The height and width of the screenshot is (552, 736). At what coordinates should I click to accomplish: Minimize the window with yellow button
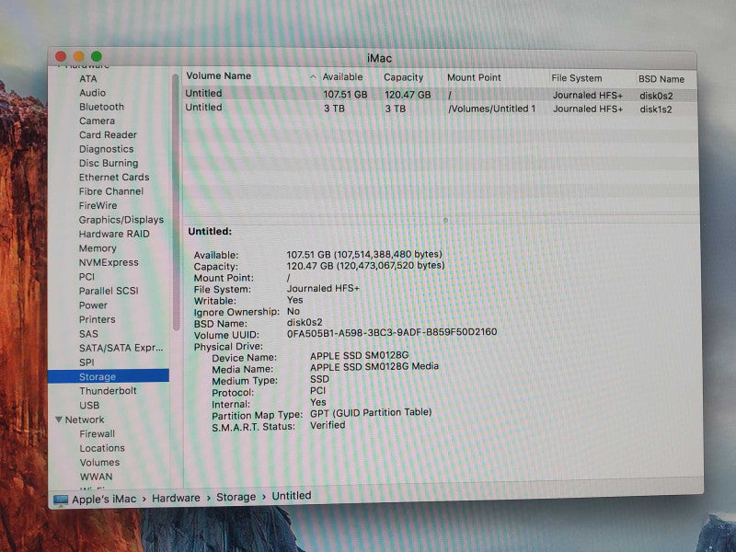tap(78, 57)
